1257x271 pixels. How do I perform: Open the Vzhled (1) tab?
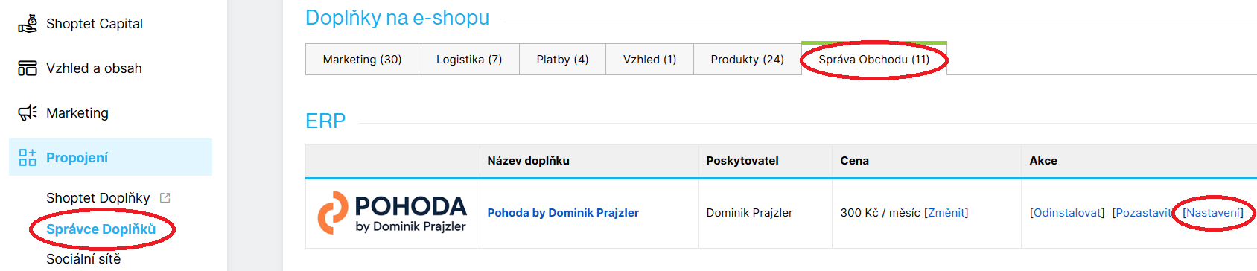point(649,60)
